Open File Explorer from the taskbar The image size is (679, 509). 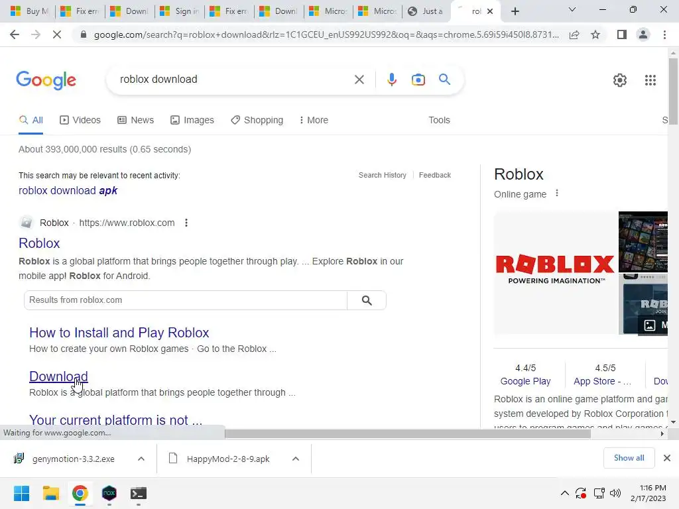coord(50,493)
